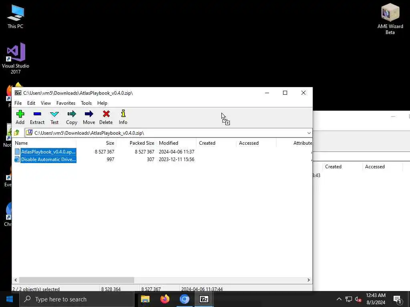The width and height of the screenshot is (410, 307).
Task: Expand the address path dropdown
Action: tap(309, 133)
